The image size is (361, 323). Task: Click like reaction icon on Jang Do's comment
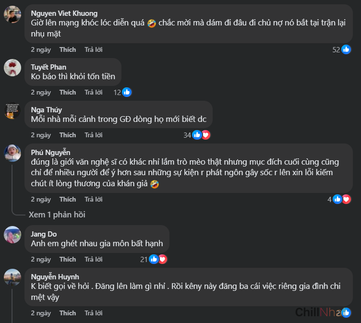[154, 259]
